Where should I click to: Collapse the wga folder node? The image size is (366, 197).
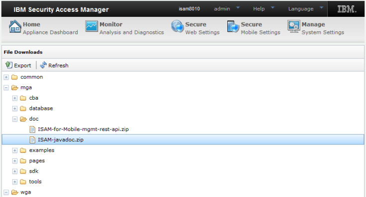pyautogui.click(x=6, y=192)
